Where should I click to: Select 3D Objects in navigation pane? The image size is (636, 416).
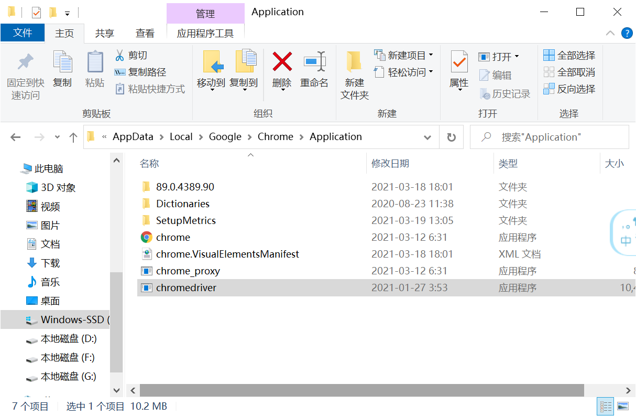click(51, 187)
